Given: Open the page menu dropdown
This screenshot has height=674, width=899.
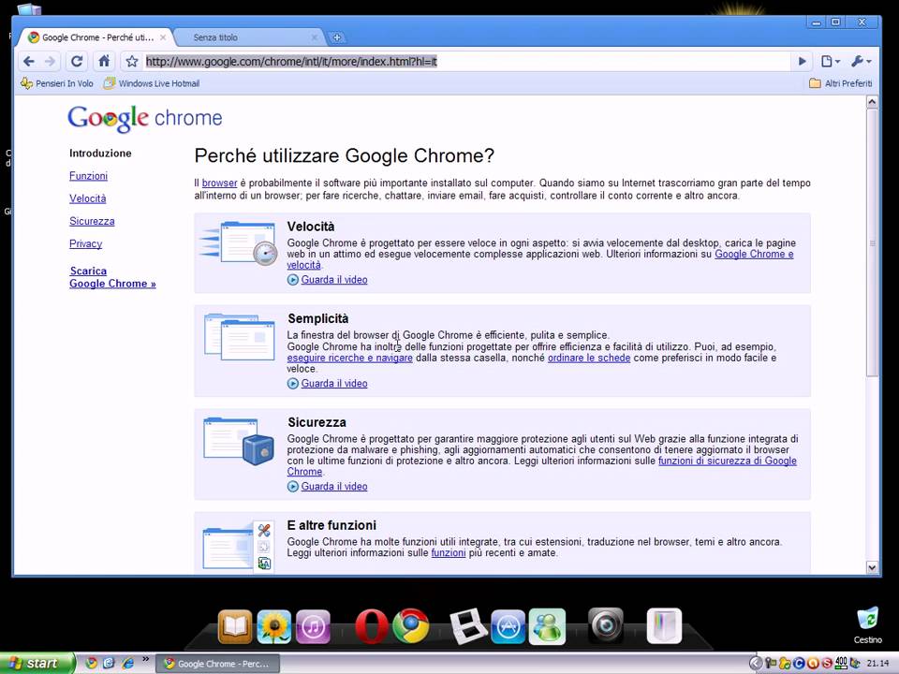Looking at the screenshot, I should click(x=831, y=62).
